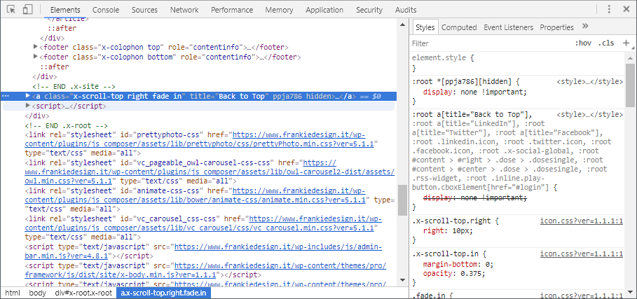
Task: Expand the x-scroll-top anchor element
Action: click(x=28, y=96)
